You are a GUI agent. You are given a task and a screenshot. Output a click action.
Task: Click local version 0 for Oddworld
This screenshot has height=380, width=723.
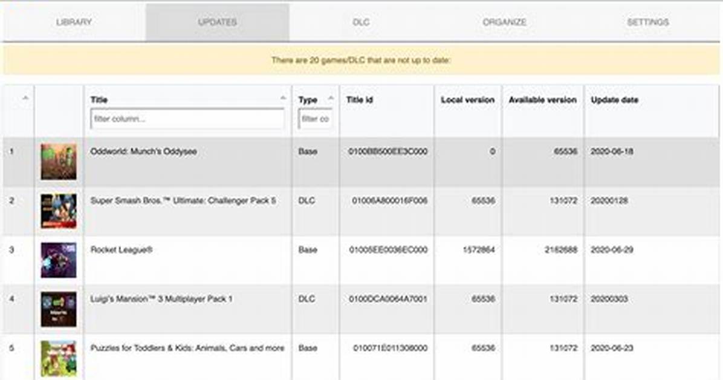tap(493, 151)
